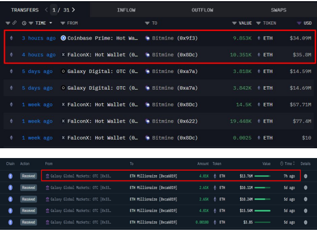The width and height of the screenshot is (317, 231).
Task: Open USD column filter
Action: [299, 23]
